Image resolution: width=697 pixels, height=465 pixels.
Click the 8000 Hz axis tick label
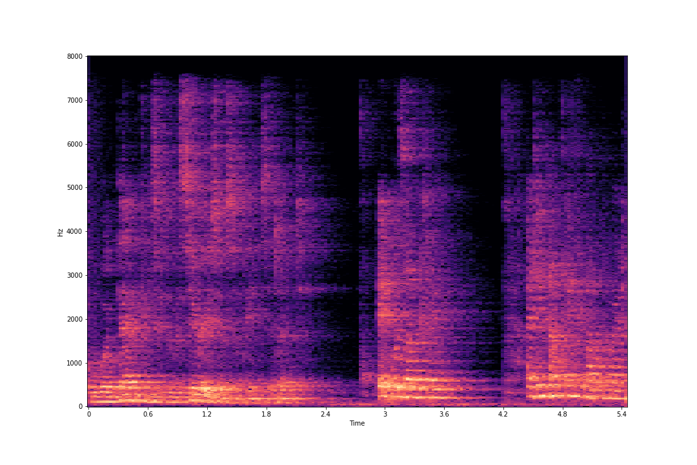[x=76, y=56]
